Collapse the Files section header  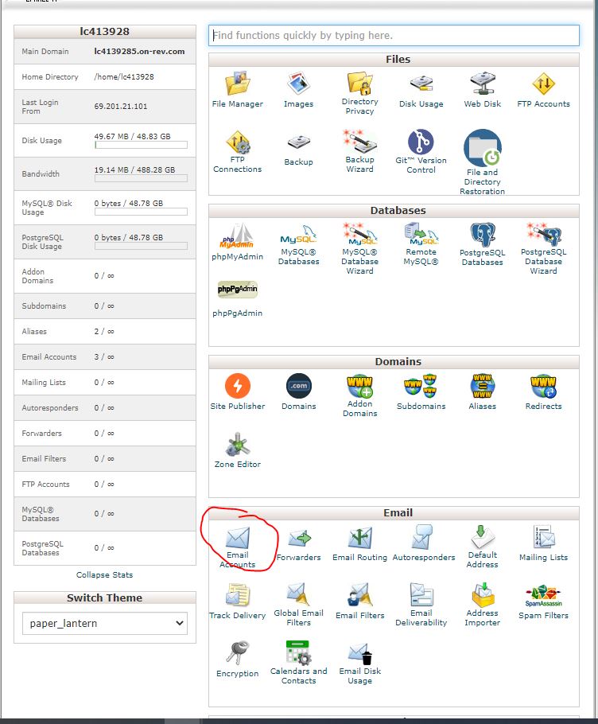point(398,60)
